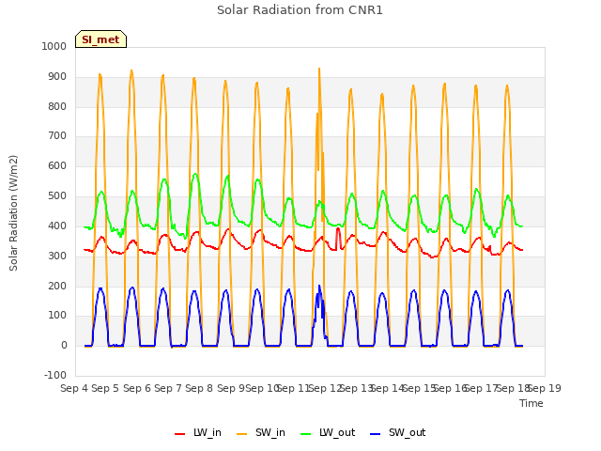Toggle the SW_out legend entry
Image resolution: width=601 pixels, height=451 pixels.
coord(397,432)
